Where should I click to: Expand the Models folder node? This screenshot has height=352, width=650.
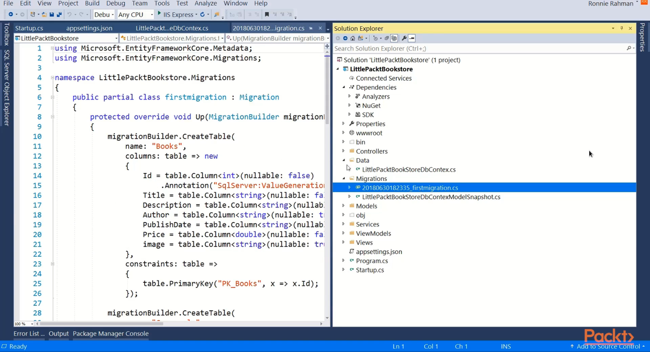[x=343, y=206]
